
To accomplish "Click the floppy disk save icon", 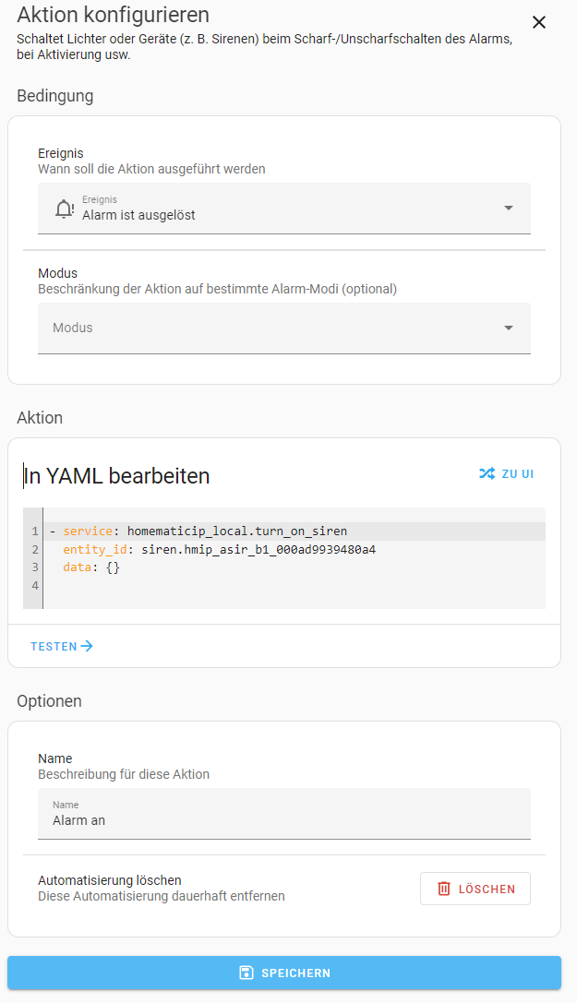I will (246, 973).
